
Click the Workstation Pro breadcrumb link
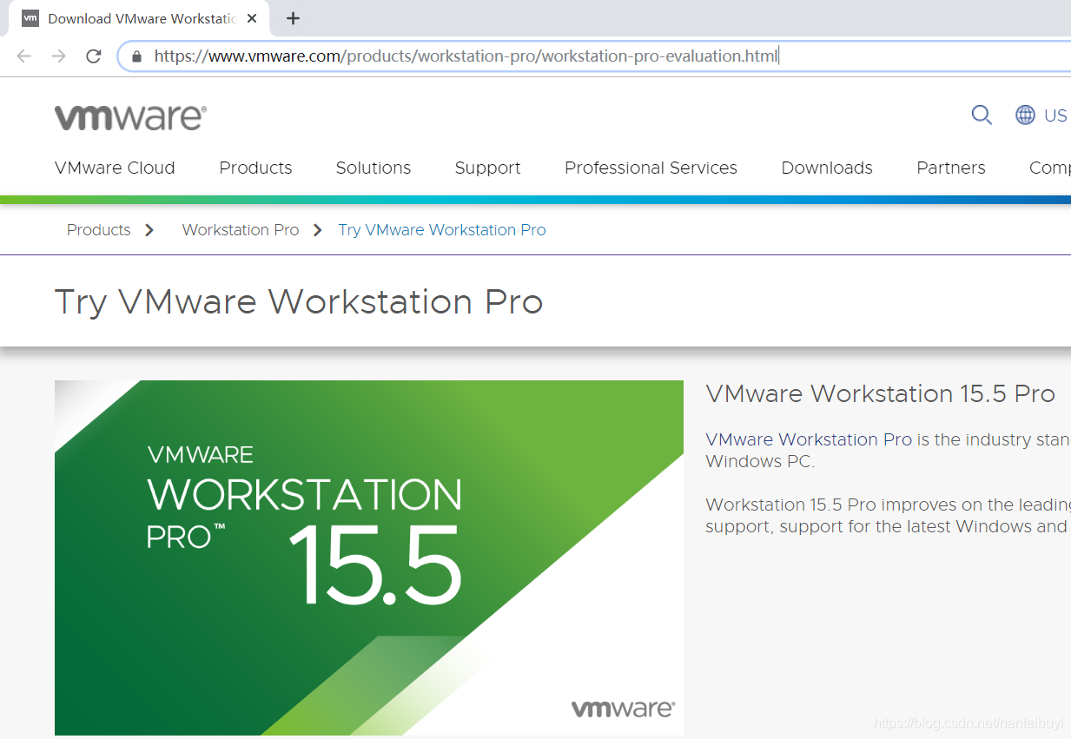tap(241, 230)
